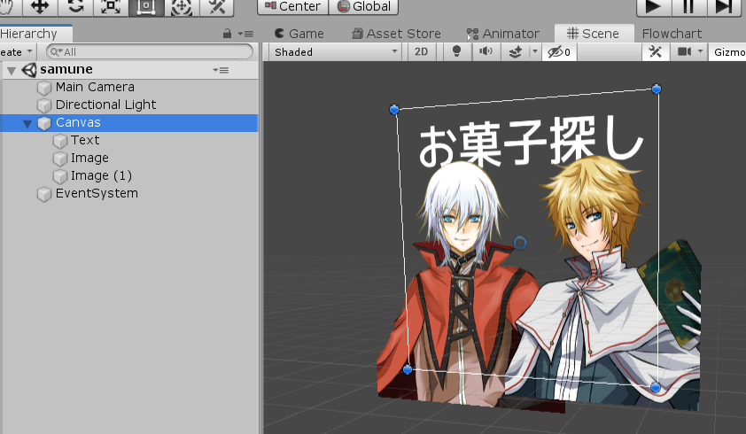
Task: Lock the Hierarchy panel
Action: click(227, 34)
